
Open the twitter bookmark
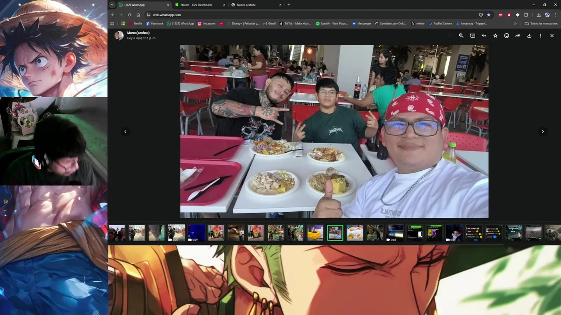(x=418, y=24)
